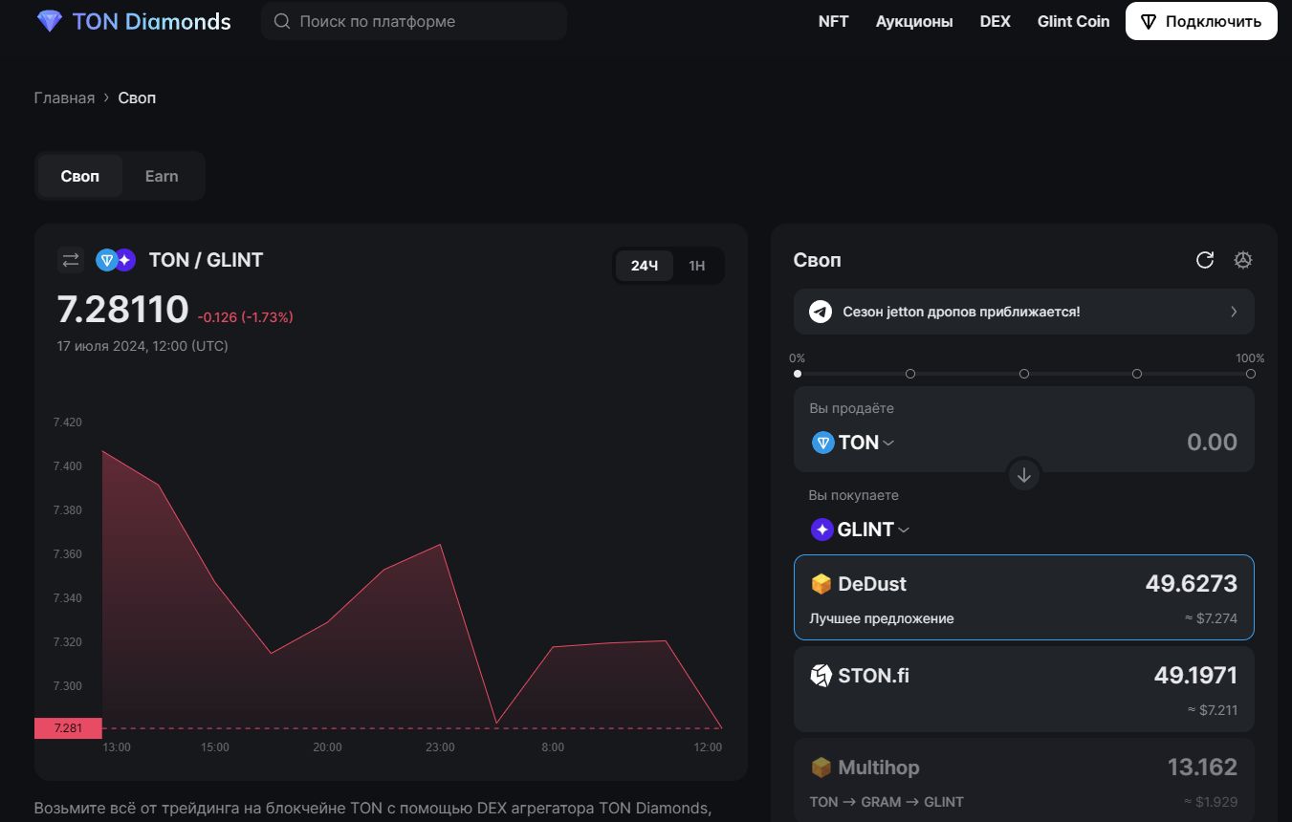Click the search magnifier icon

(282, 21)
